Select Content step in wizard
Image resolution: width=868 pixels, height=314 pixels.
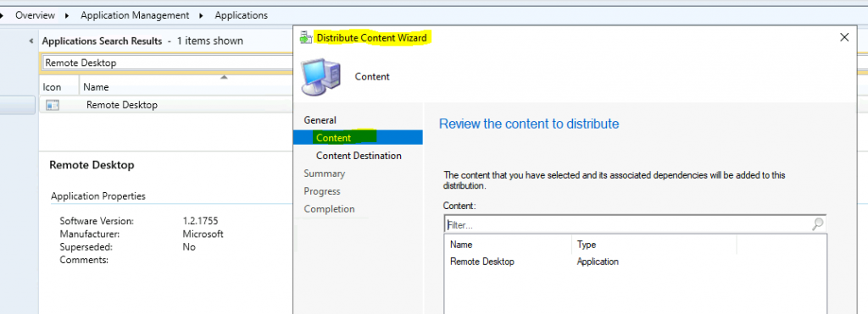click(x=358, y=138)
